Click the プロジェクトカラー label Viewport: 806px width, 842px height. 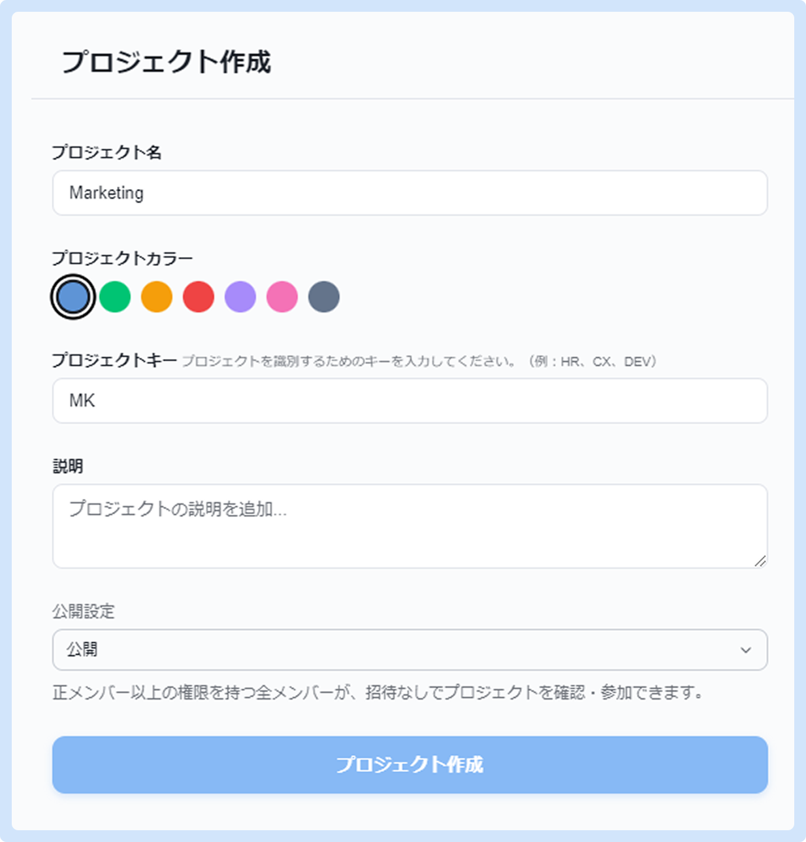point(122,258)
